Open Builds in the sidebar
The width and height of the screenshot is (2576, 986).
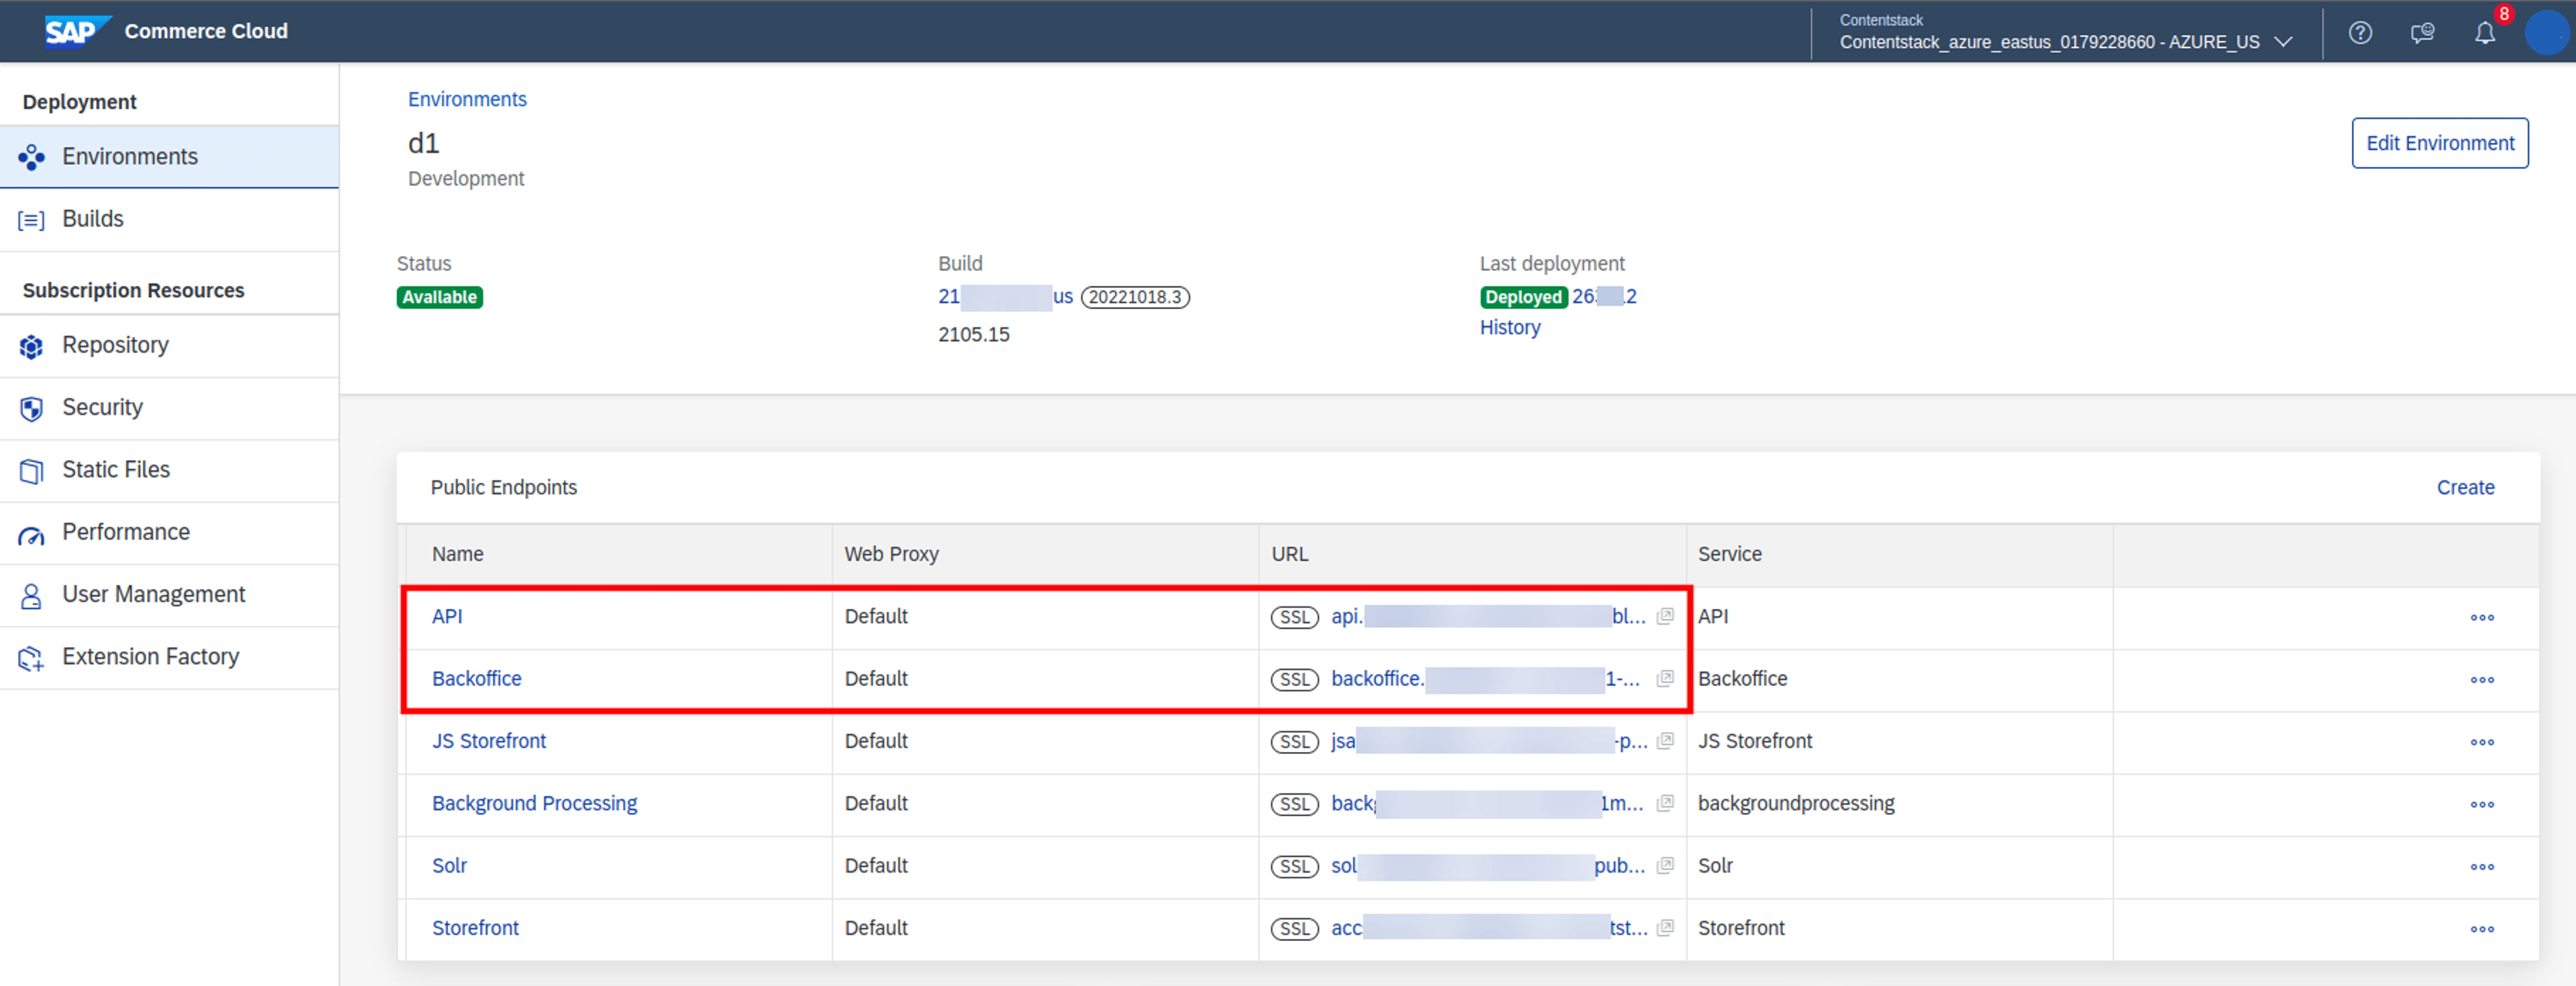(x=169, y=219)
